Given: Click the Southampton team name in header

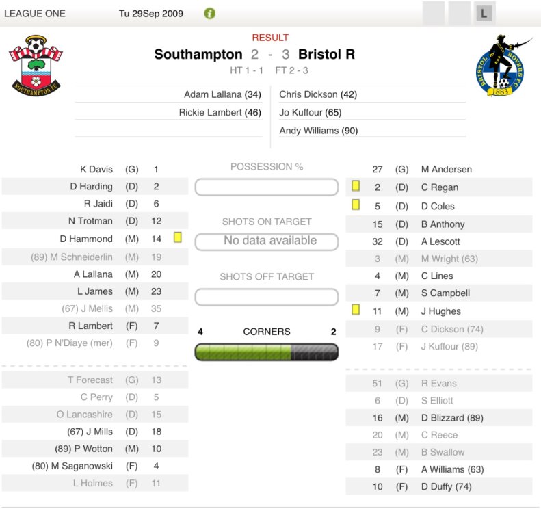Looking at the screenshot, I should [x=198, y=54].
